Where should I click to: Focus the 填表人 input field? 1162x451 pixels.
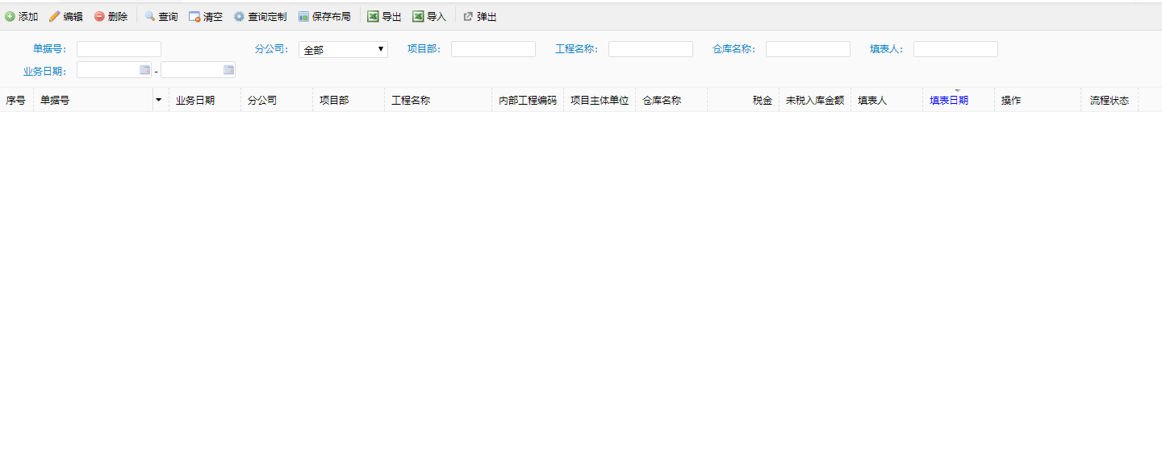(x=955, y=49)
